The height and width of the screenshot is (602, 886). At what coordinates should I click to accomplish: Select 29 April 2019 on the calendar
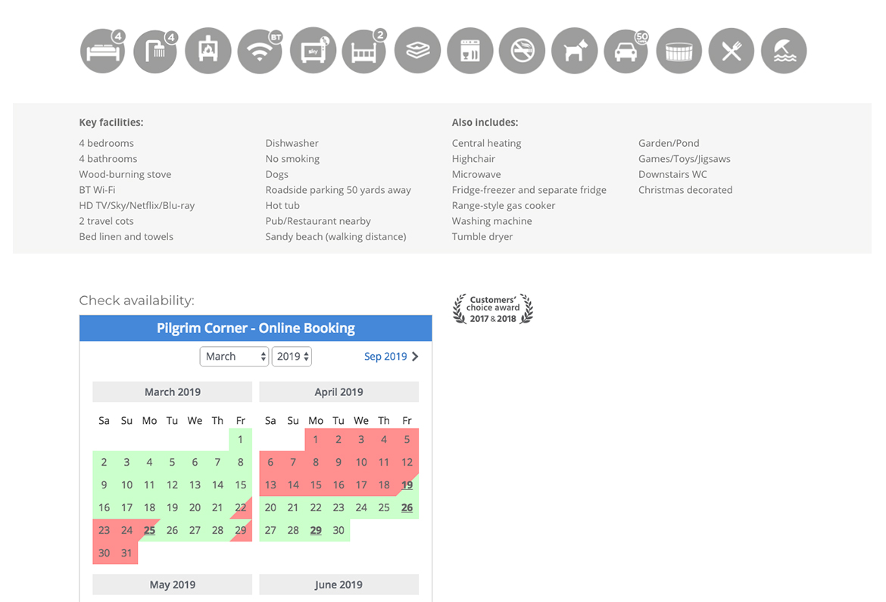(316, 530)
